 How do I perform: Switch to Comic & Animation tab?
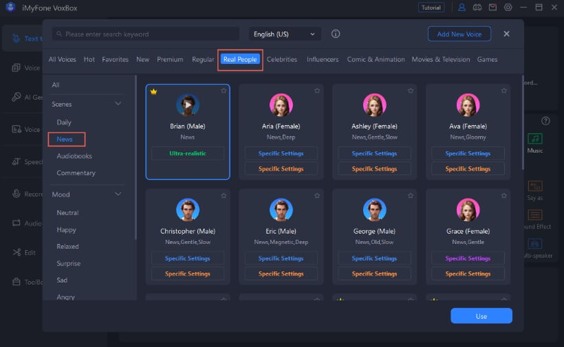click(376, 59)
